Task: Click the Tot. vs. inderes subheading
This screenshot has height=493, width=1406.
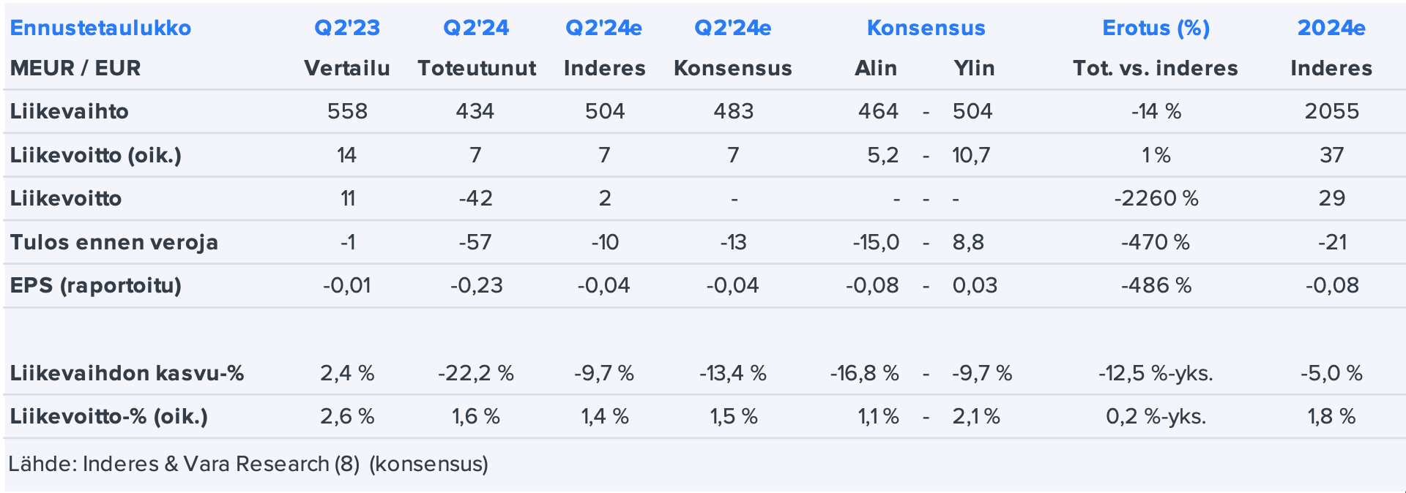Action: [x=1156, y=68]
